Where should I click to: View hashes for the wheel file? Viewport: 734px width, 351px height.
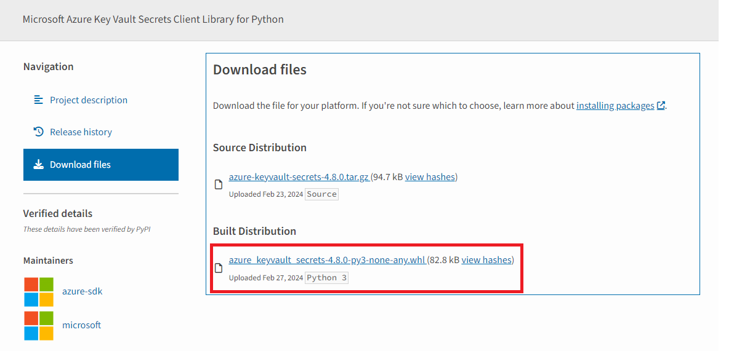tap(486, 260)
